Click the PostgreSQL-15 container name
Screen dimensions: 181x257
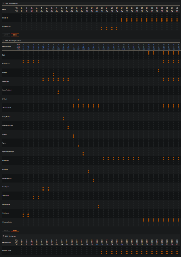pyautogui.click(x=7, y=178)
